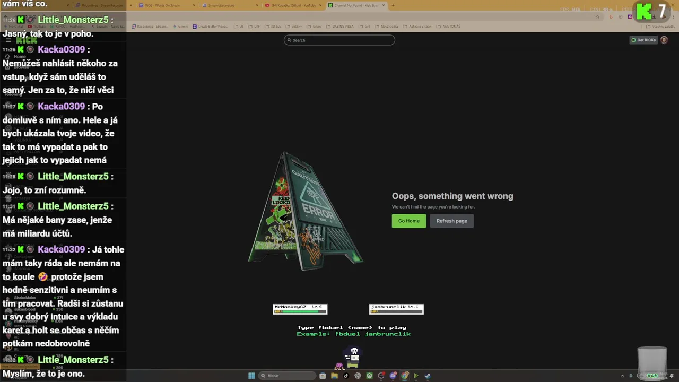Click the Kacka0309 username at 11:32
This screenshot has width=679, height=382.
pos(61,249)
